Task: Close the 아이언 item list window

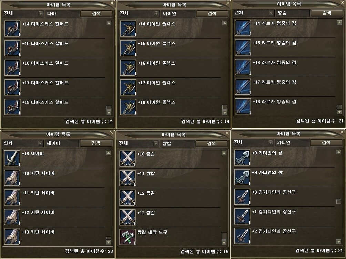Action: (x=228, y=3)
